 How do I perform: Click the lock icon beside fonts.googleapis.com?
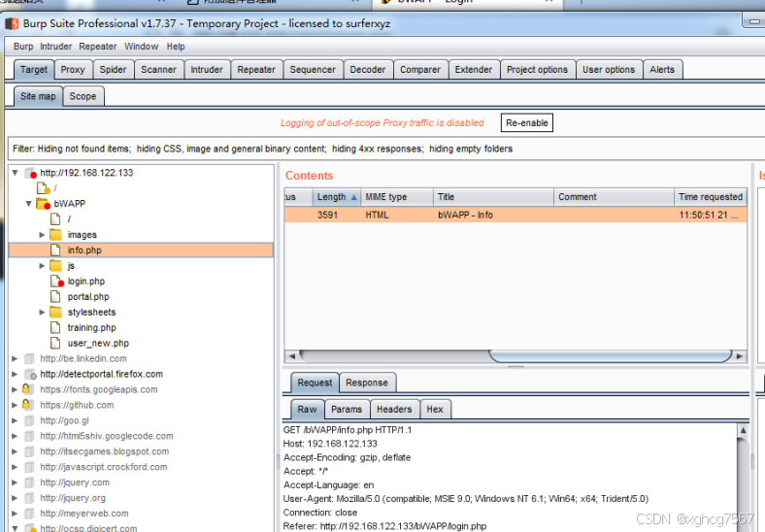[x=28, y=389]
